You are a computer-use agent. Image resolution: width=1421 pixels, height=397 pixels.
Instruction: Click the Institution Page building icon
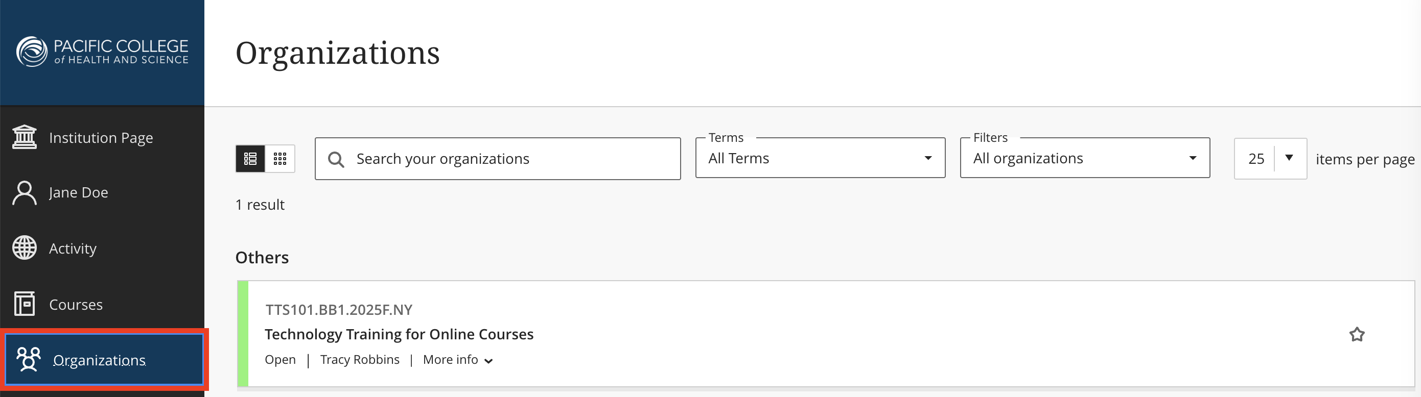pos(25,137)
